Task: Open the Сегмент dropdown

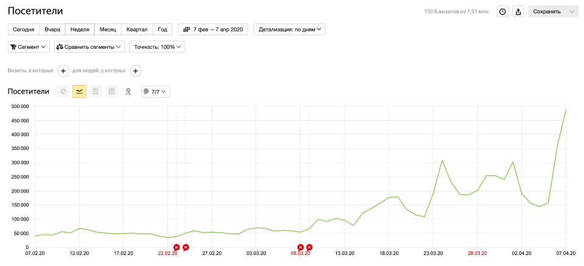Action: point(29,47)
